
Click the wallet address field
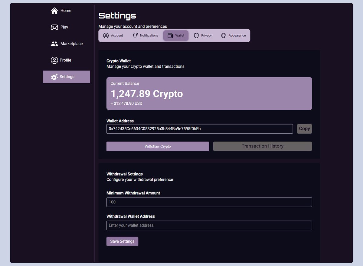click(x=200, y=129)
